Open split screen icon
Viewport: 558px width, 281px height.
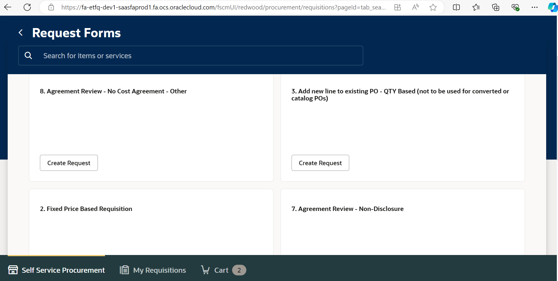[456, 7]
